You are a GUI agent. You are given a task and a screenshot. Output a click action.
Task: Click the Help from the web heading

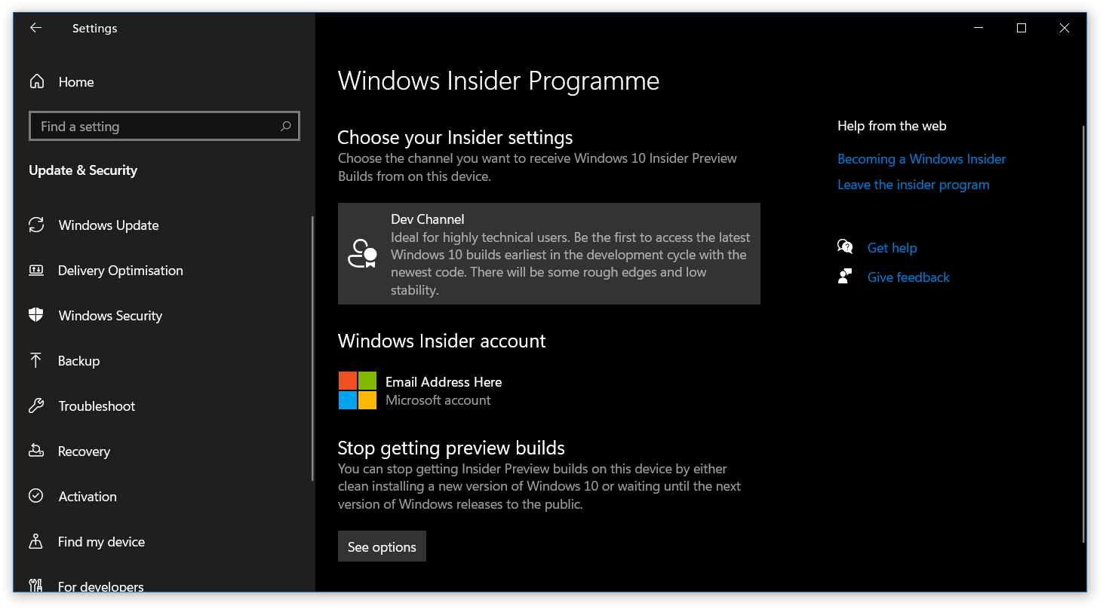[x=892, y=126]
